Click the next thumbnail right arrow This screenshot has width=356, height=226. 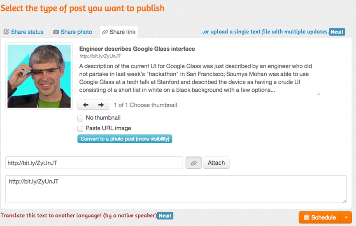point(101,105)
